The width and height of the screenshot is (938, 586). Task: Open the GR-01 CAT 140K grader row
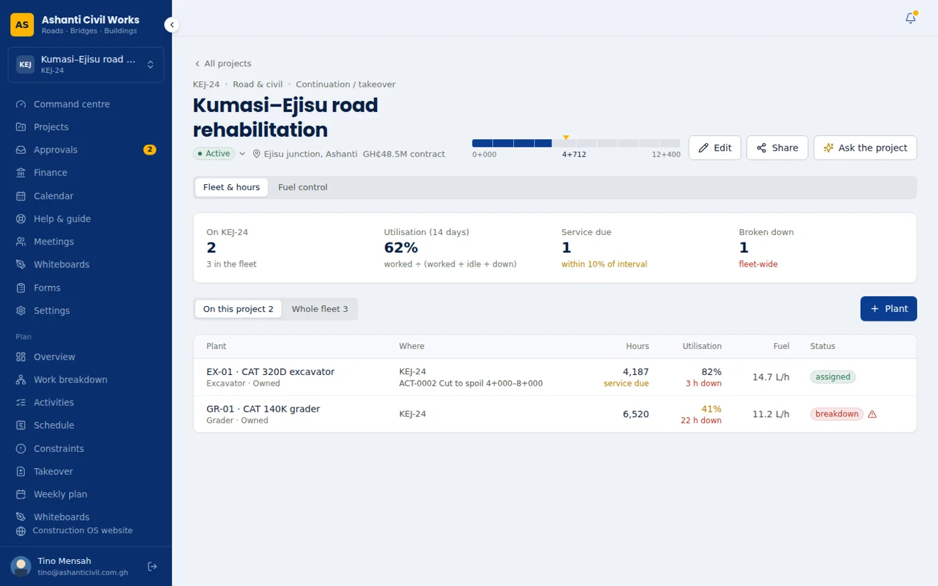555,415
